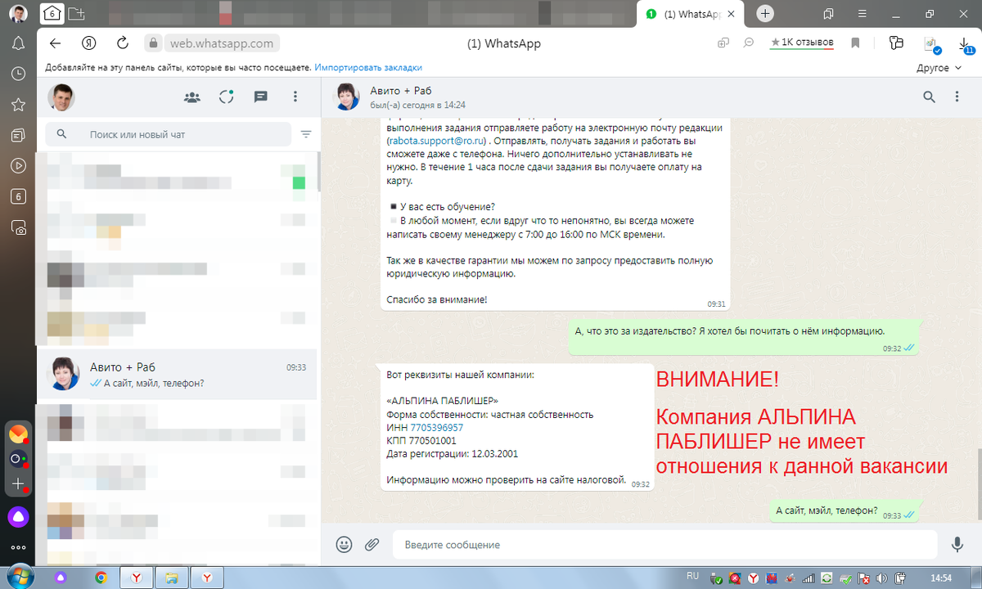This screenshot has width=982, height=589.
Task: Open the emoji picker
Action: [x=345, y=544]
